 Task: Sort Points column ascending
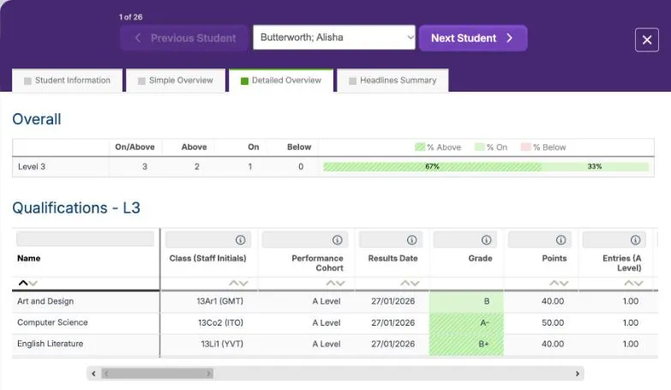tap(554, 283)
